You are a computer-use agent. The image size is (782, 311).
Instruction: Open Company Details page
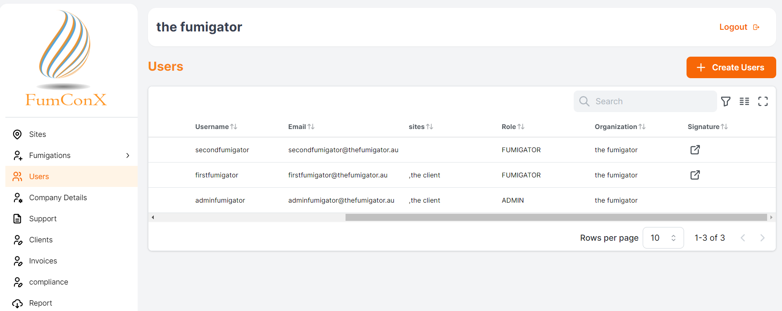(x=58, y=198)
